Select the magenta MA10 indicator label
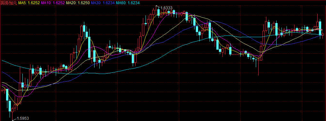Screen dimensions: 326x121 53,3
